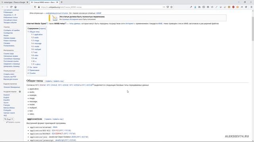Open the MIME main article link at top

[x=99, y=13]
